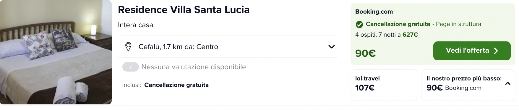Expand the Cefalù location details chevron
Image resolution: width=519 pixels, height=110 pixels.
click(332, 47)
